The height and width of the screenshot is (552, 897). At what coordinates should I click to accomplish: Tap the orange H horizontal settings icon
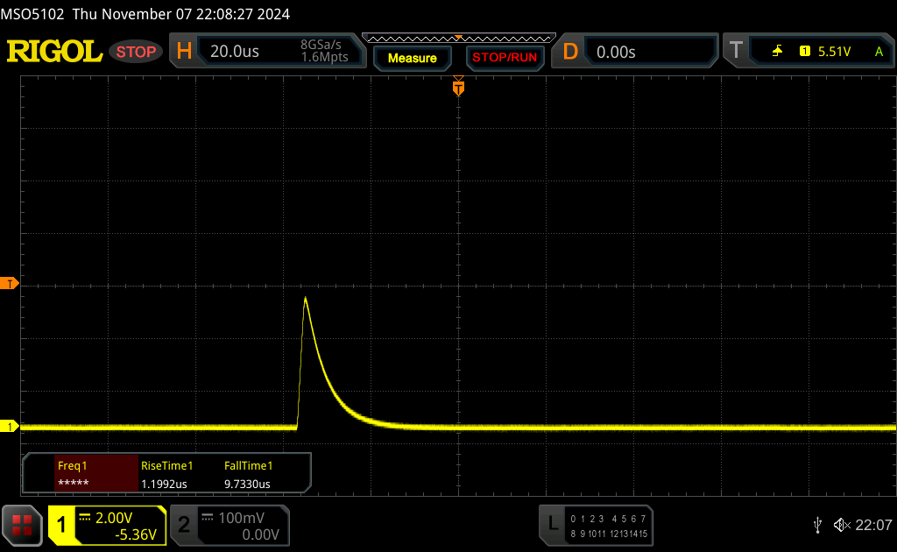[184, 51]
